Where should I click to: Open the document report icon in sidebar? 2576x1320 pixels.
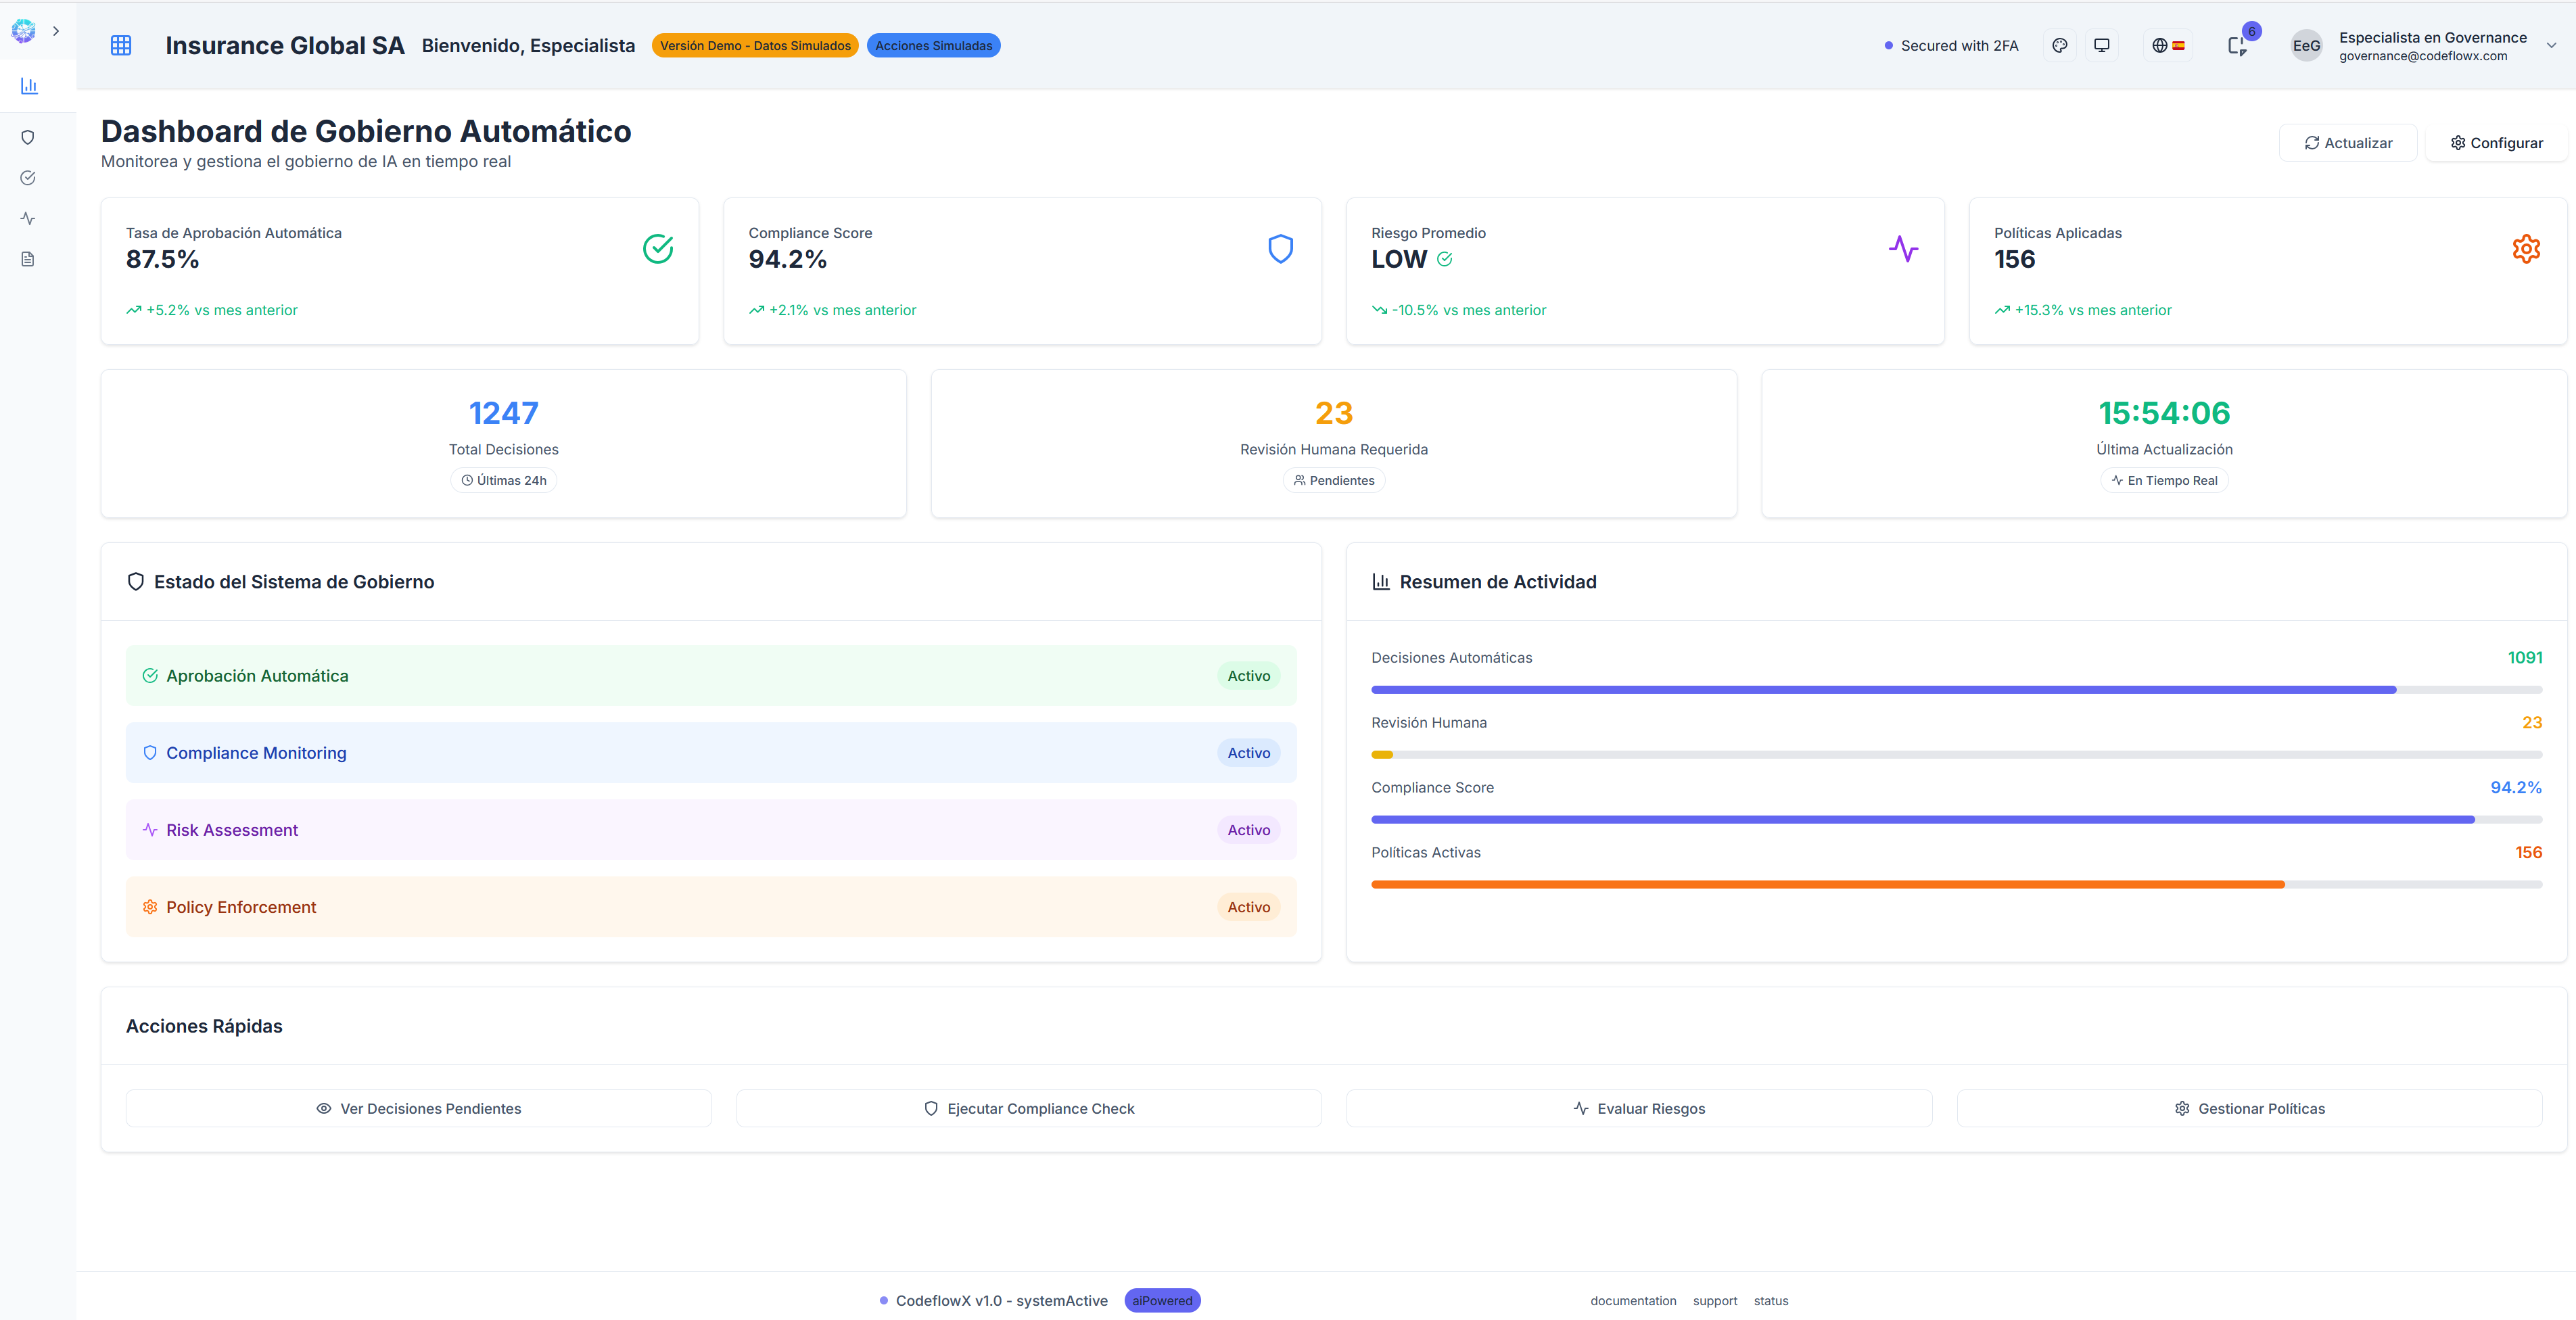click(28, 259)
